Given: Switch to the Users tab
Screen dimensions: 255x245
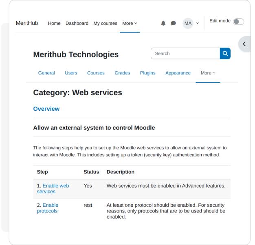Looking at the screenshot, I should click(x=71, y=73).
